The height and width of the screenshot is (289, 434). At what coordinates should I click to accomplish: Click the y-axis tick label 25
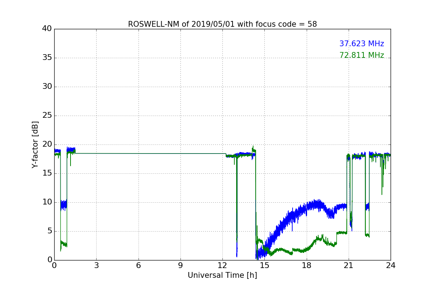pyautogui.click(x=47, y=116)
